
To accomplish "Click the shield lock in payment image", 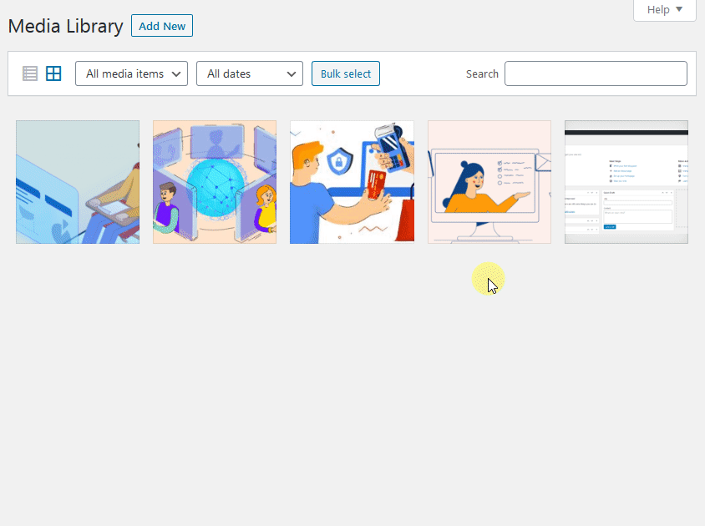I will tap(337, 162).
